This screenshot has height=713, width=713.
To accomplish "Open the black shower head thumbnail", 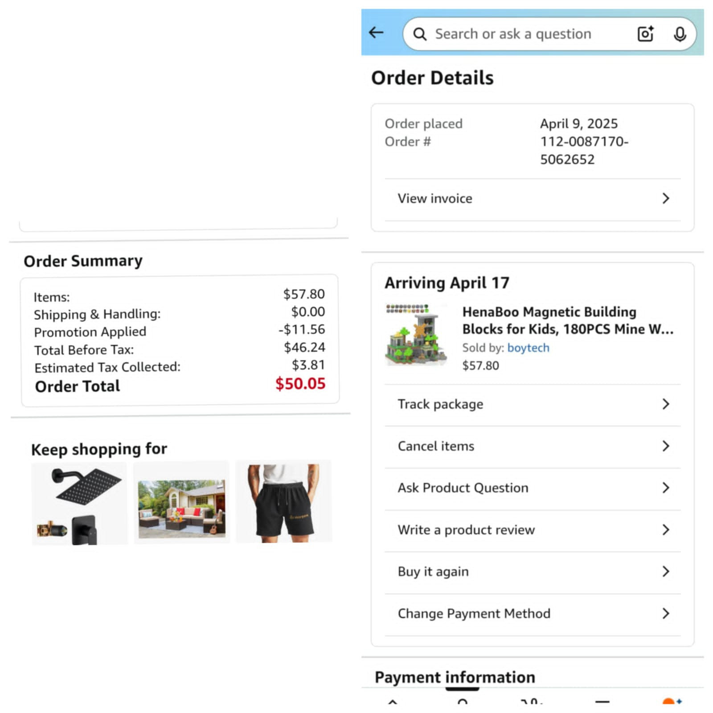I will click(x=79, y=503).
